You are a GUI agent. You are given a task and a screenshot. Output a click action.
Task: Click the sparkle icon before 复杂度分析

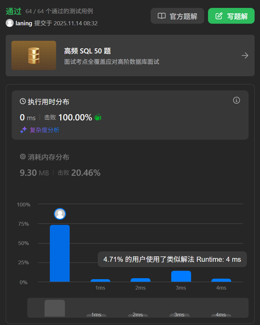[x=23, y=130]
